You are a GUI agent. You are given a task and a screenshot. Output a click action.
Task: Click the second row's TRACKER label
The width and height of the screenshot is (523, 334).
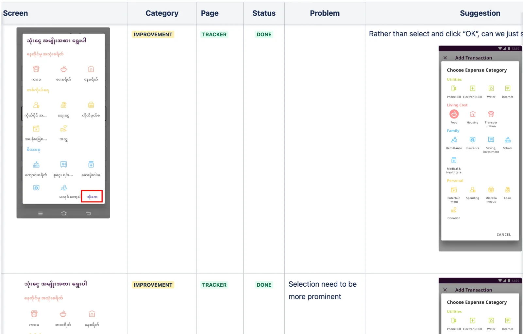tap(214, 285)
